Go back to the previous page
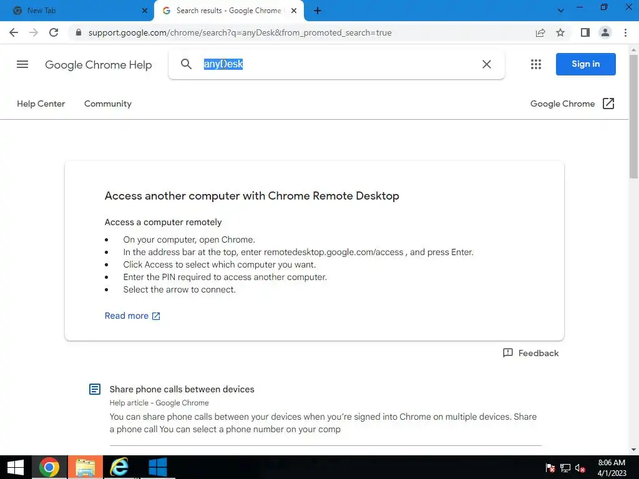 pos(14,32)
